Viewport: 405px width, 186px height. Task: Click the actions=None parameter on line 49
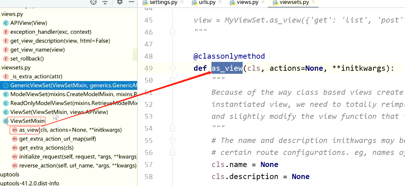click(296, 68)
